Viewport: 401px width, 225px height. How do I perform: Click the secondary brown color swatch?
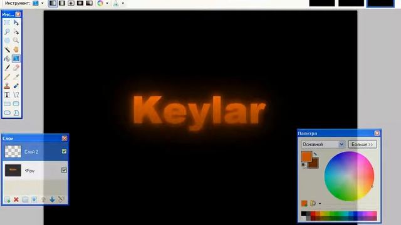tap(314, 164)
